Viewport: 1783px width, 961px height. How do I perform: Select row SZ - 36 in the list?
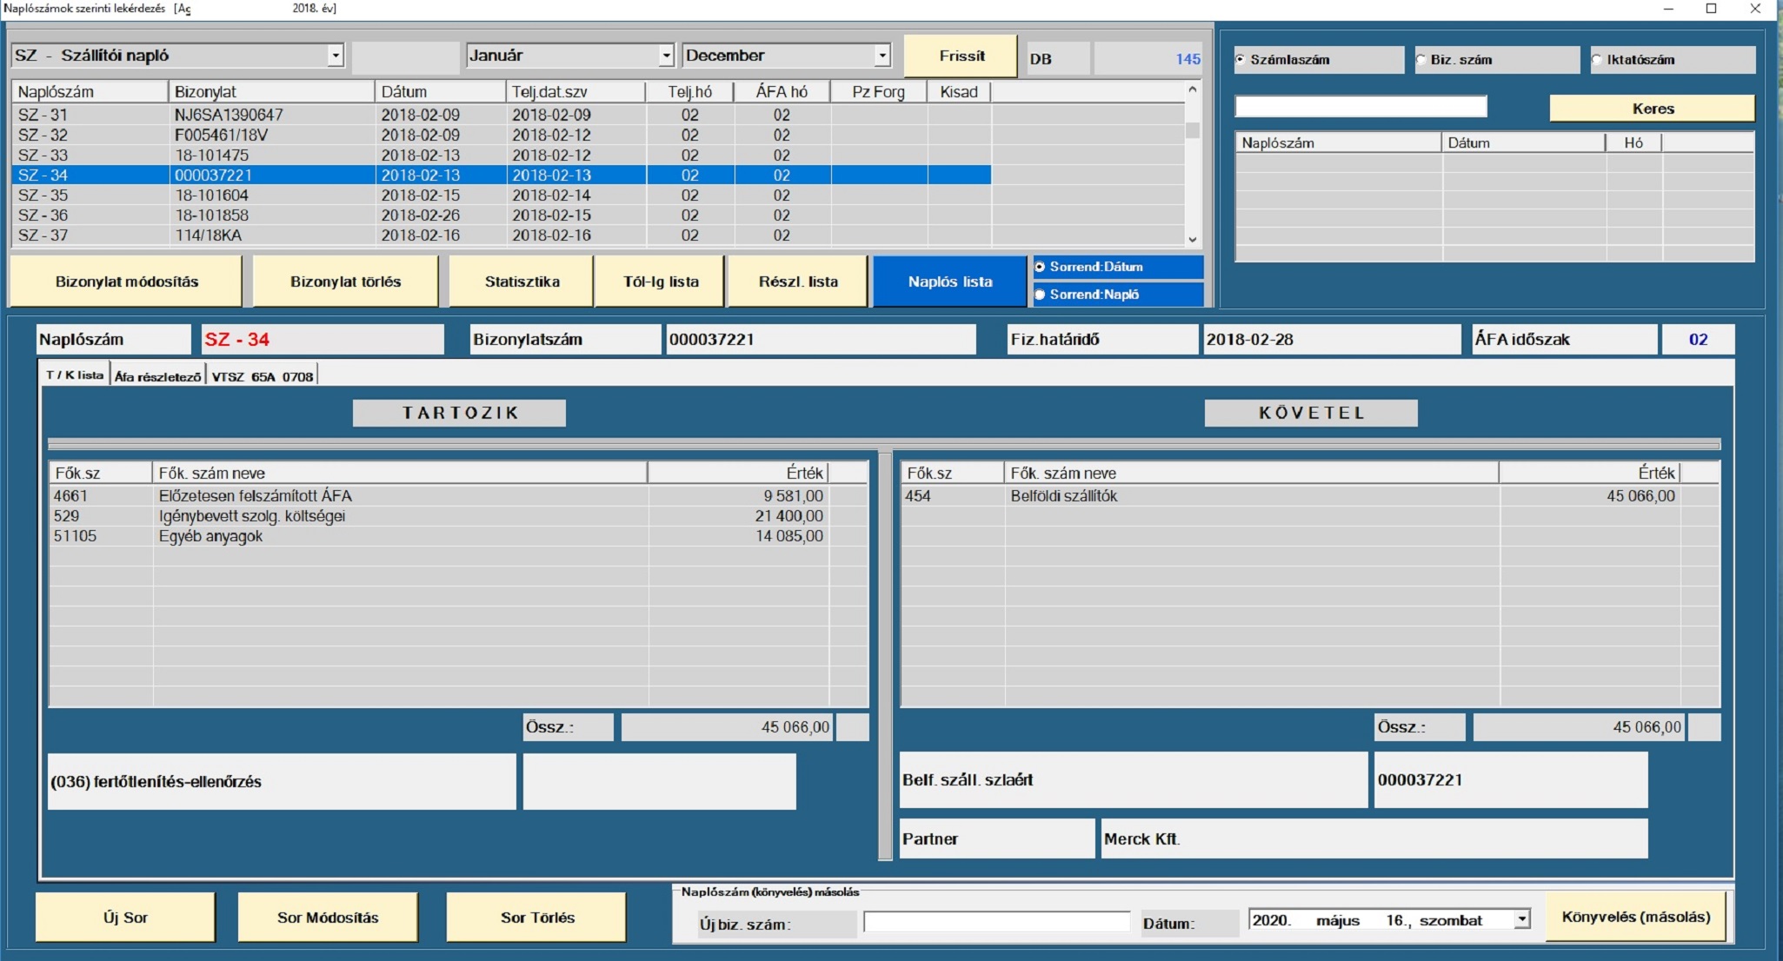(x=502, y=215)
